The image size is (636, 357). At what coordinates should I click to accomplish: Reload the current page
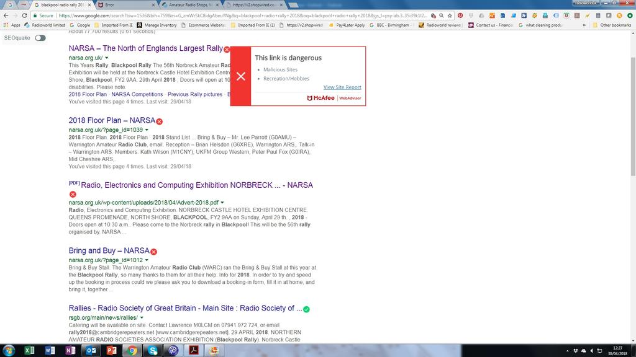pyautogui.click(x=24, y=15)
